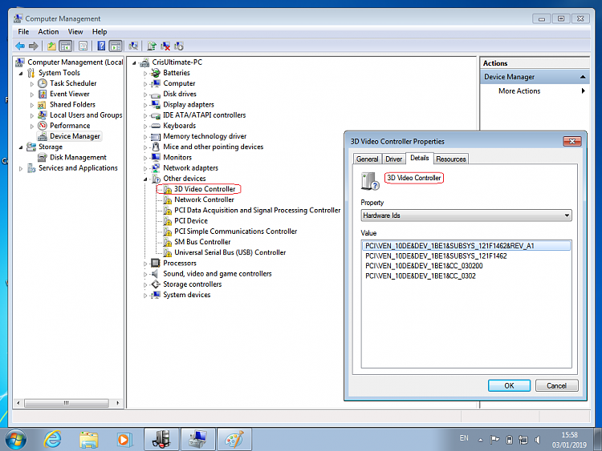Image resolution: width=602 pixels, height=451 pixels.
Task: Select SM Bus Controller device
Action: [202, 242]
